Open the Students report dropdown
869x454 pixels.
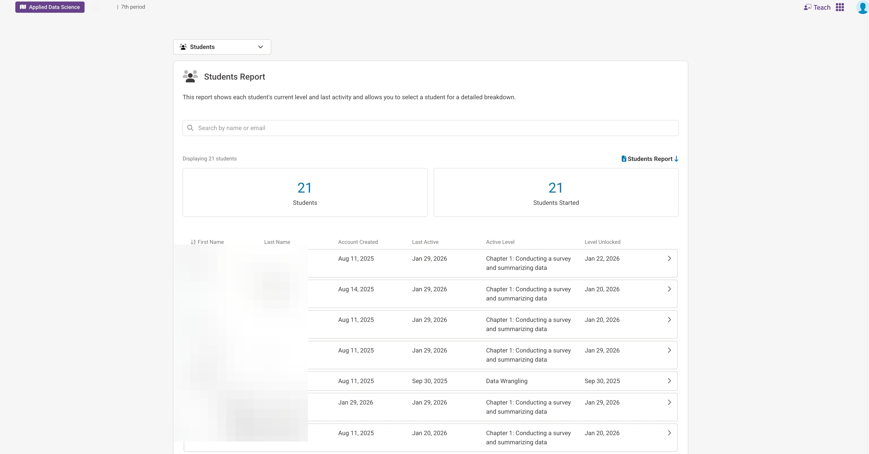tap(222, 47)
